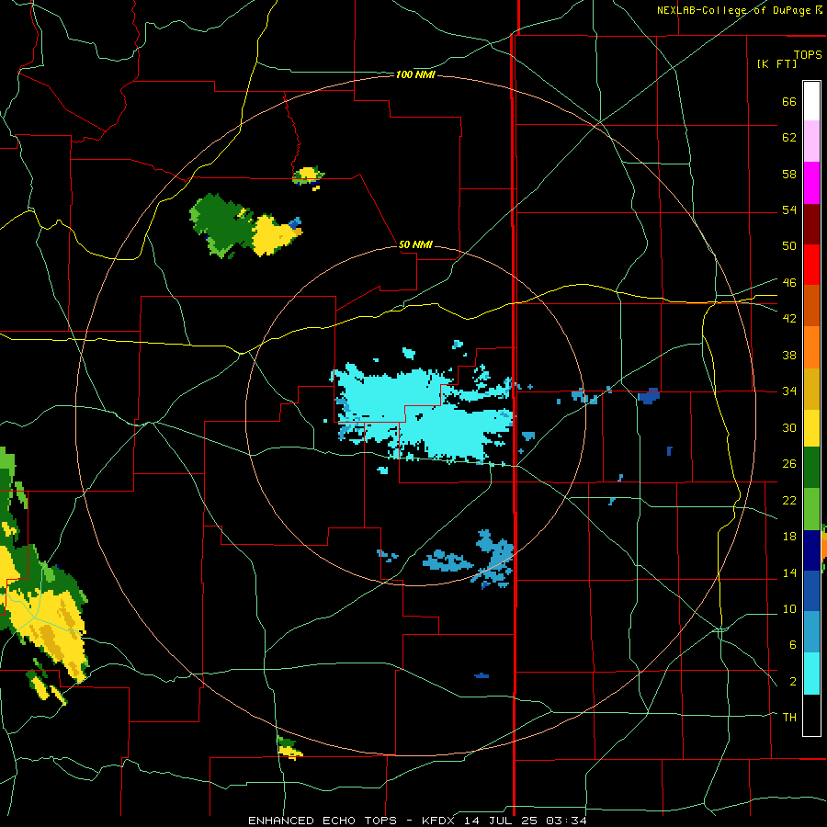827x827 pixels.
Task: Click the light green 18-22 kft legend swatch
Action: pos(811,509)
